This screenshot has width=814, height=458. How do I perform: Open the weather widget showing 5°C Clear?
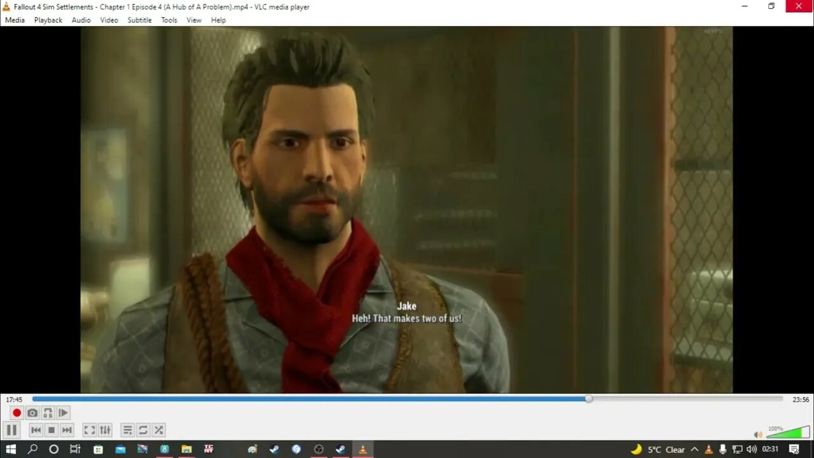click(x=658, y=449)
